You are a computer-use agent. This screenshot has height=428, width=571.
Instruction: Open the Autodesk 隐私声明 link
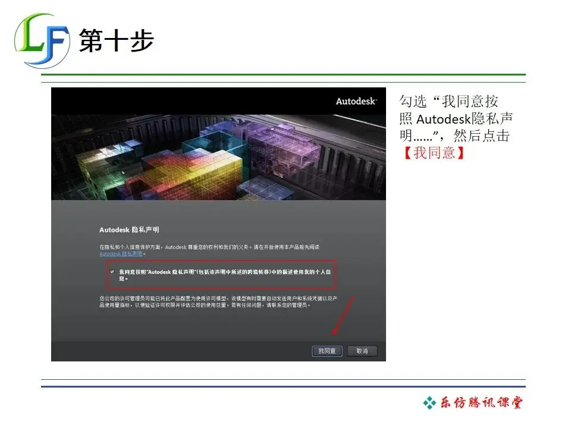(121, 254)
